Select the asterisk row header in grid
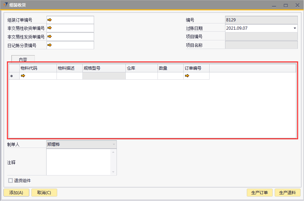Screen dimensions: 304x201 (x=11, y=76)
